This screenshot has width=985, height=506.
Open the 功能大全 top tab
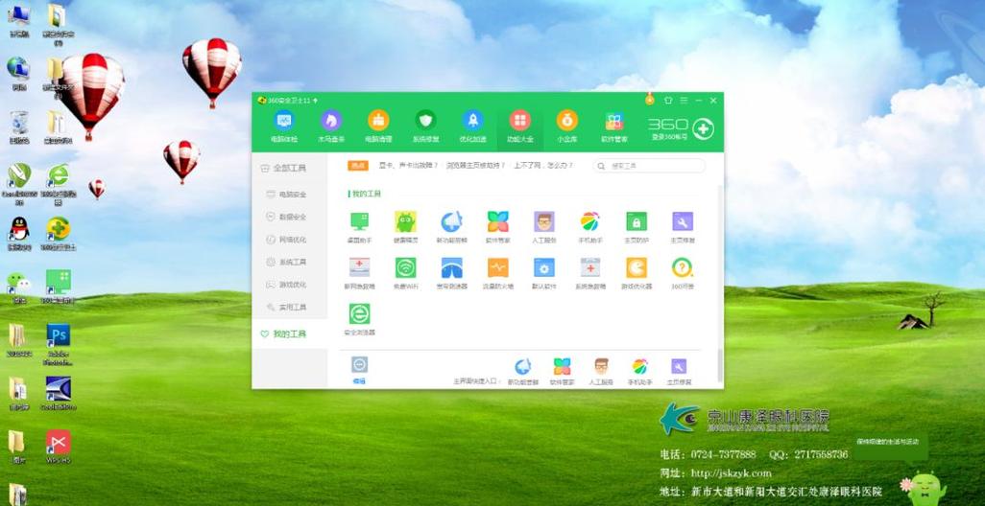(520, 126)
